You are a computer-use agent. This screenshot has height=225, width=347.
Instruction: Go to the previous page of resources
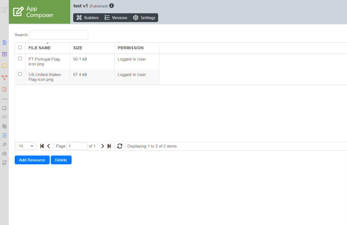[x=49, y=146]
